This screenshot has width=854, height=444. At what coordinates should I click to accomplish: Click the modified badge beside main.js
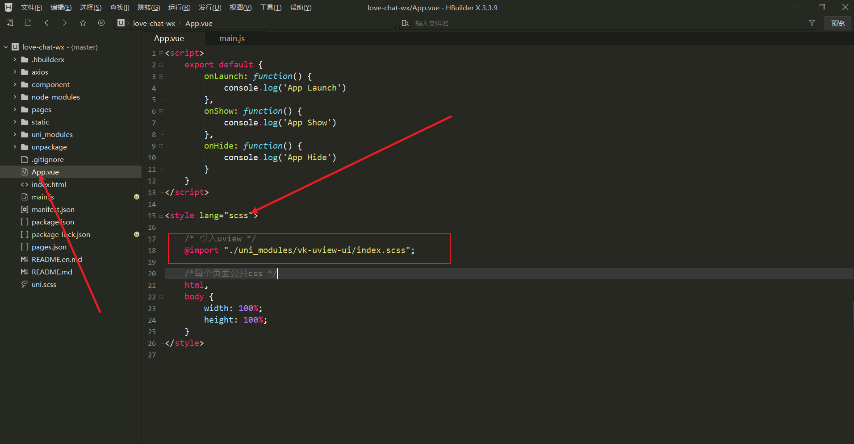(137, 197)
